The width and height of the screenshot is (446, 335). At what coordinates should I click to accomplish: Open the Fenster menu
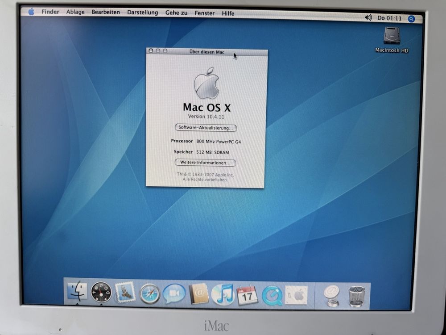pos(205,13)
